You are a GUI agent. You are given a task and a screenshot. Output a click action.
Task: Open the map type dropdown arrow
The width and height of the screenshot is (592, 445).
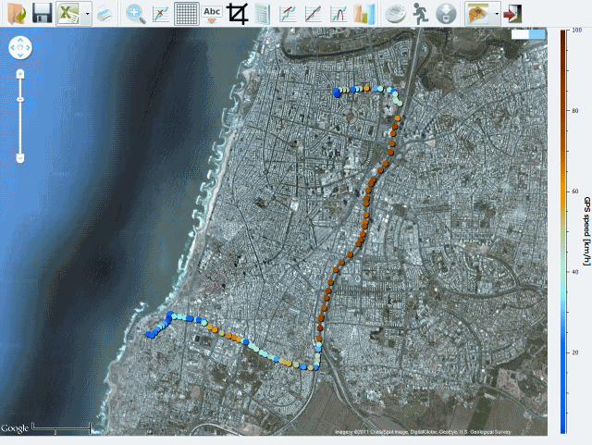pyautogui.click(x=498, y=14)
